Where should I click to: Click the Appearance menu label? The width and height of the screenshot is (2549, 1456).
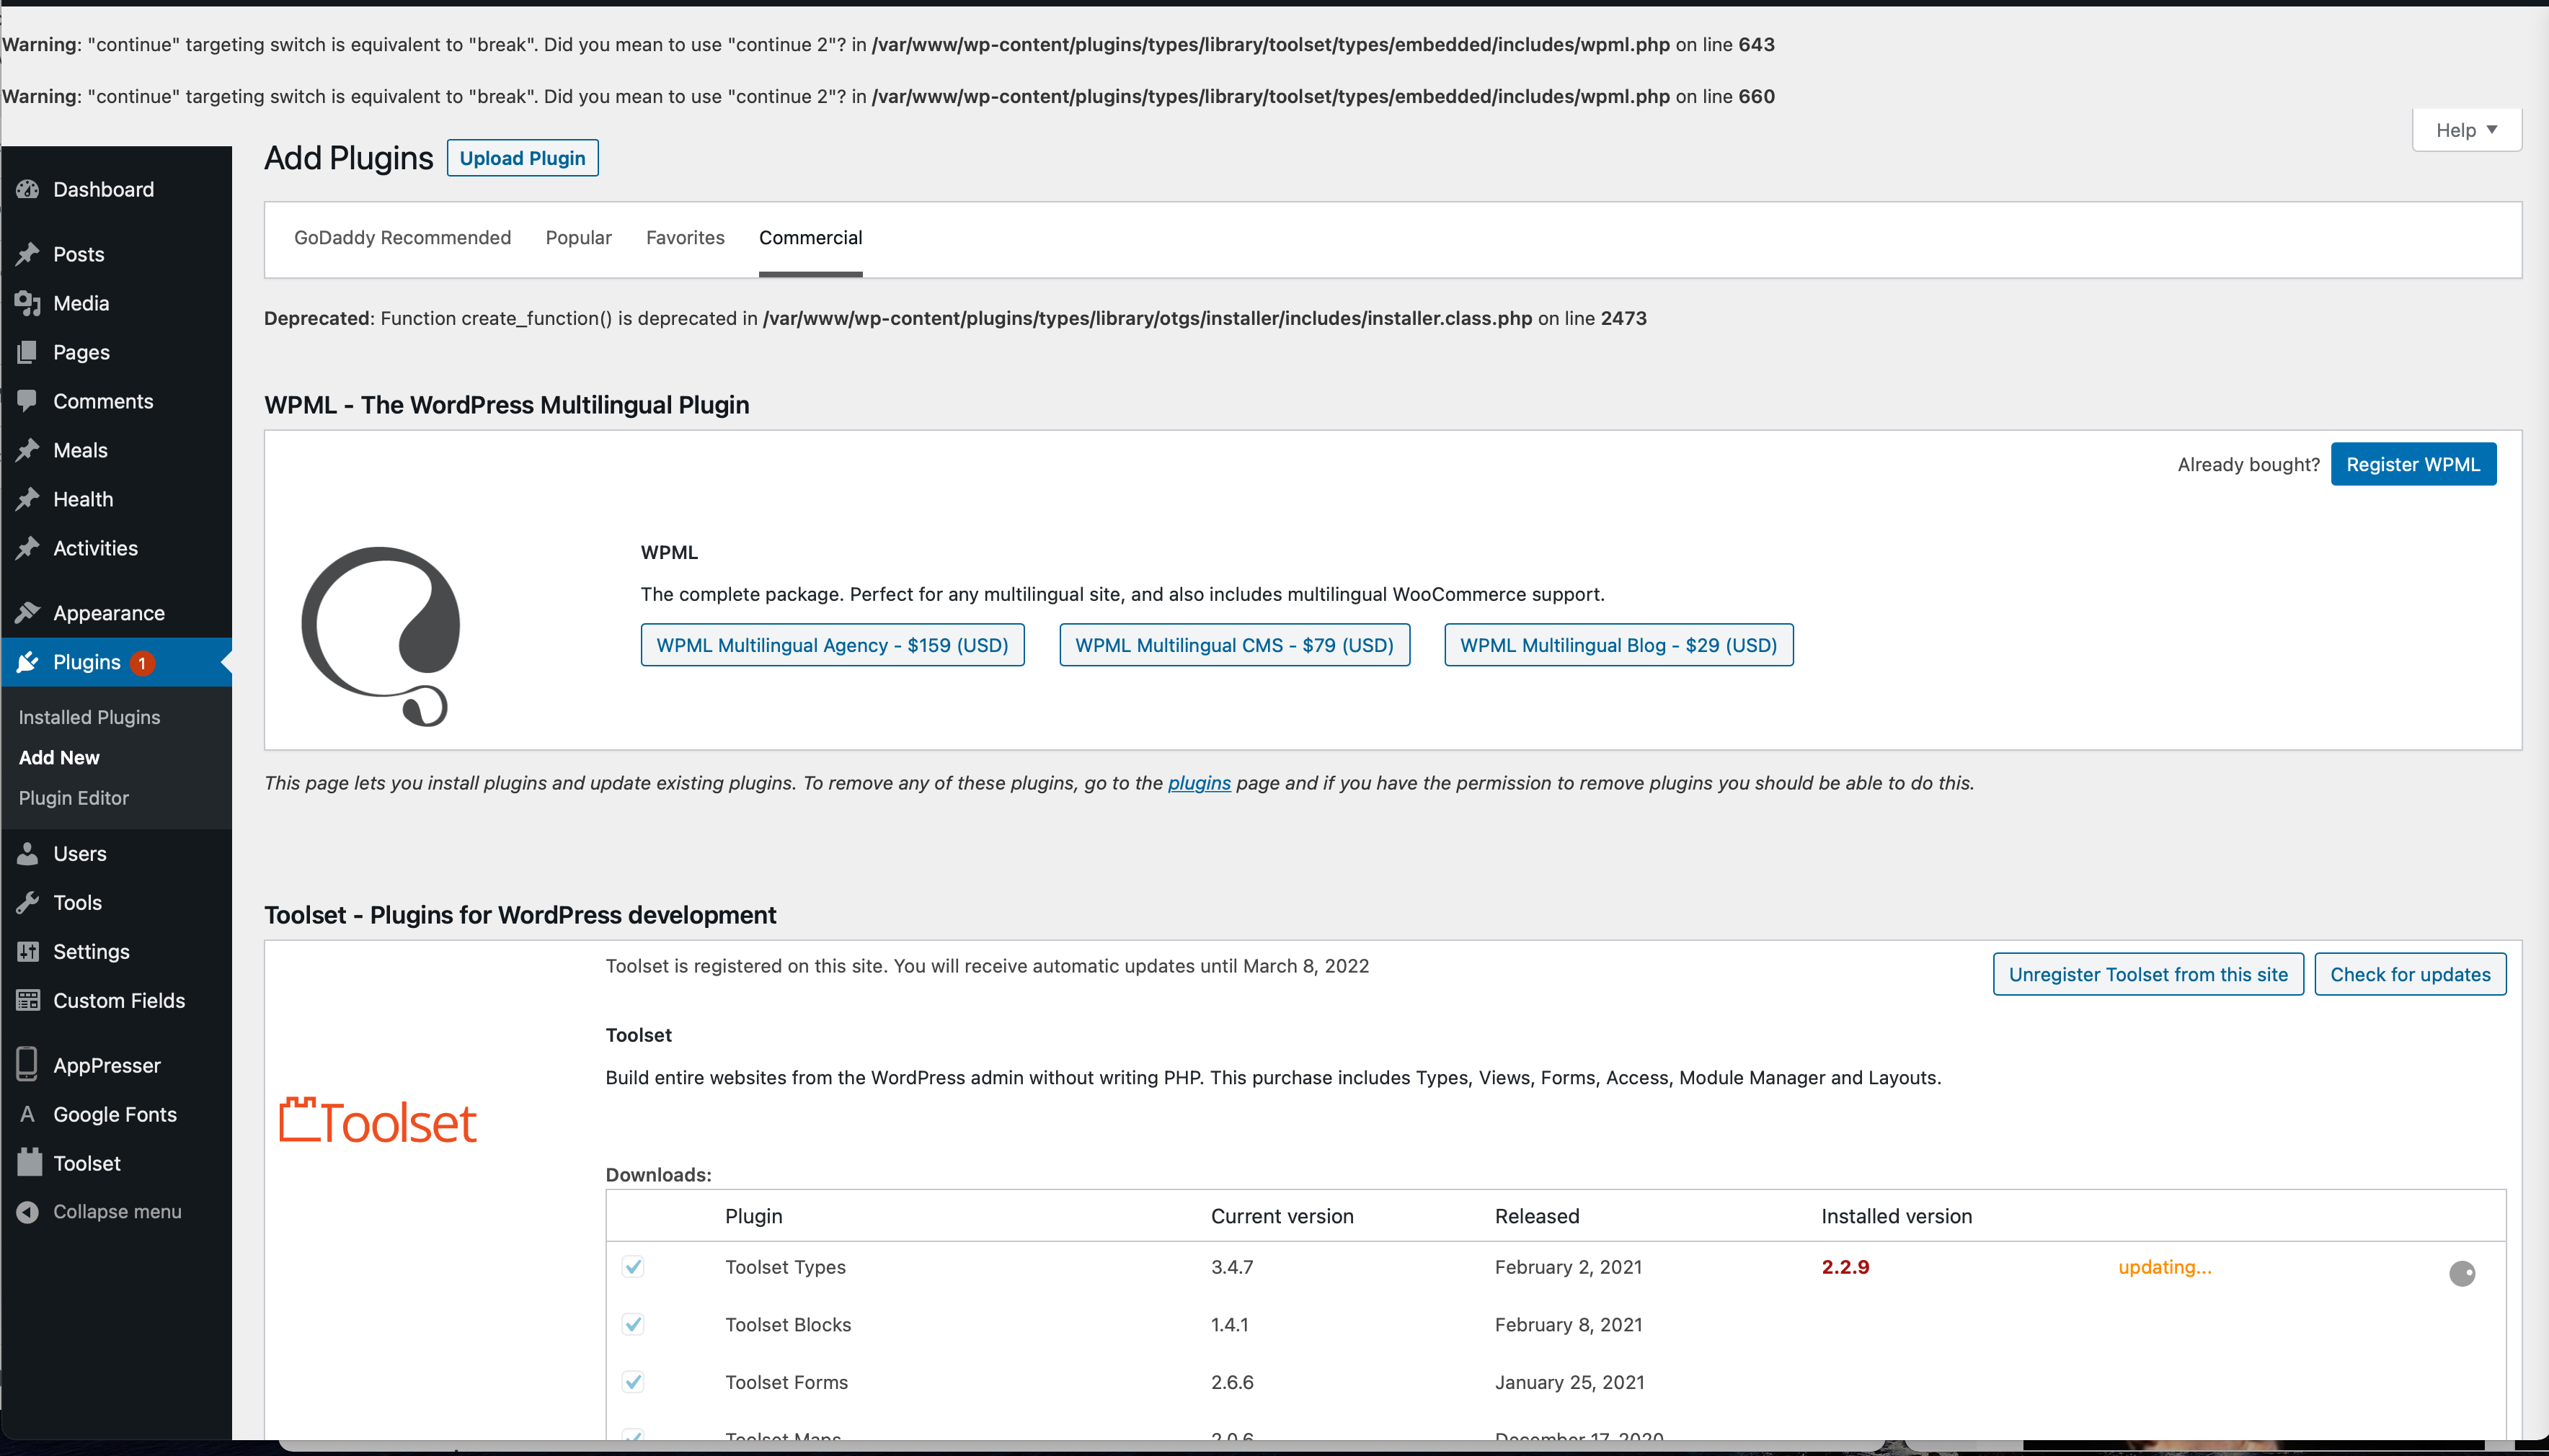pyautogui.click(x=109, y=613)
